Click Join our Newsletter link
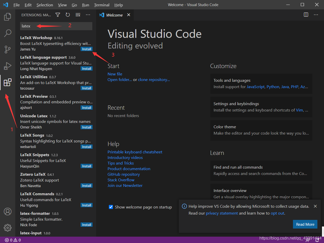The height and width of the screenshot is (243, 324). 125,185
